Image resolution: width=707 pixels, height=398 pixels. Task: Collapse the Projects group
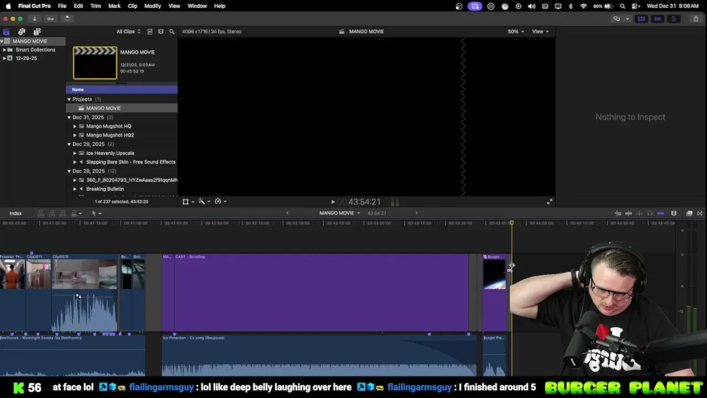point(69,99)
